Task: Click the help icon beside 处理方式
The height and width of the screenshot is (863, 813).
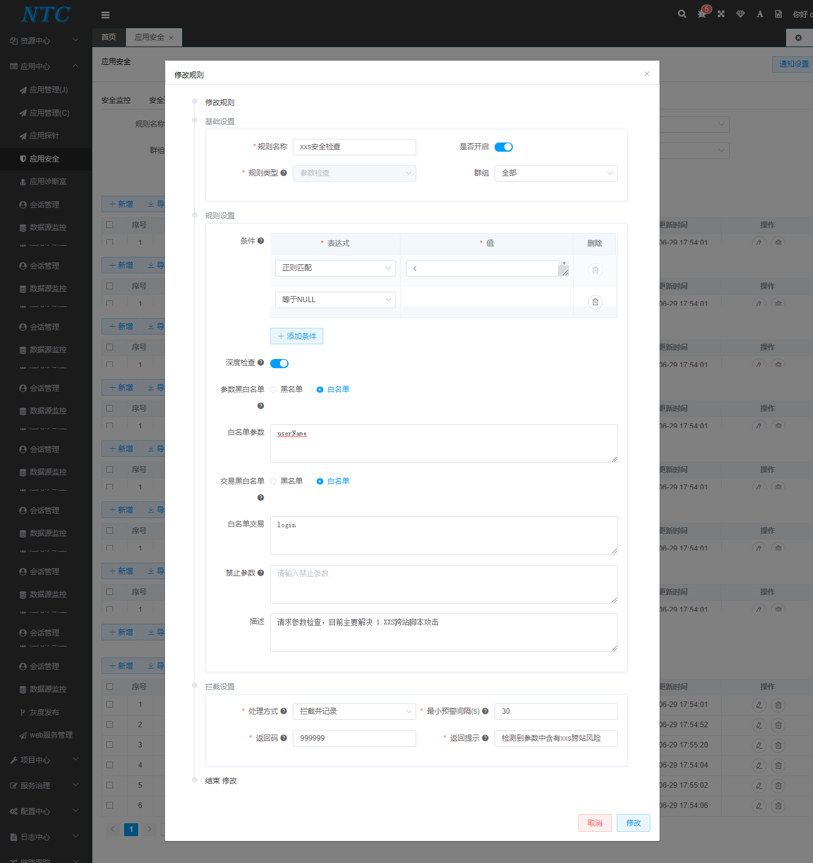Action: tap(284, 711)
